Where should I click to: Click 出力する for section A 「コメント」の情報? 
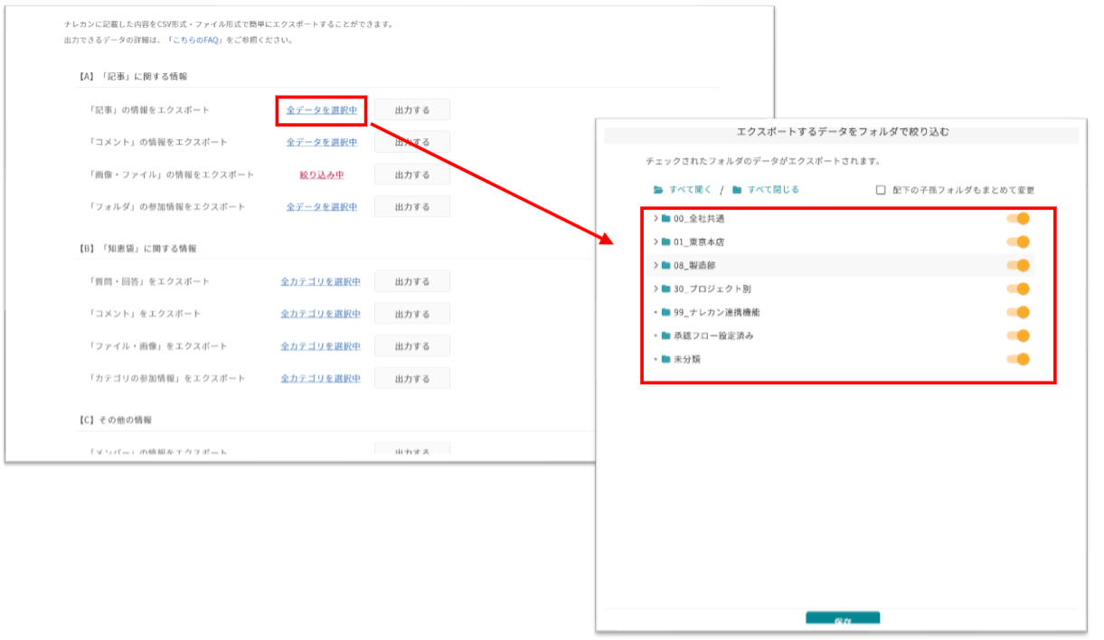click(412, 143)
